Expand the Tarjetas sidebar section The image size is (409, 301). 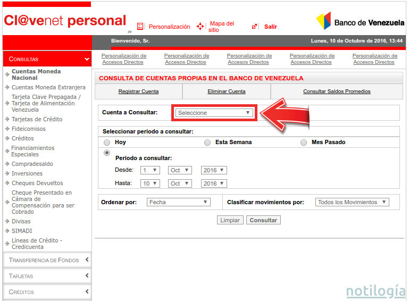point(47,276)
